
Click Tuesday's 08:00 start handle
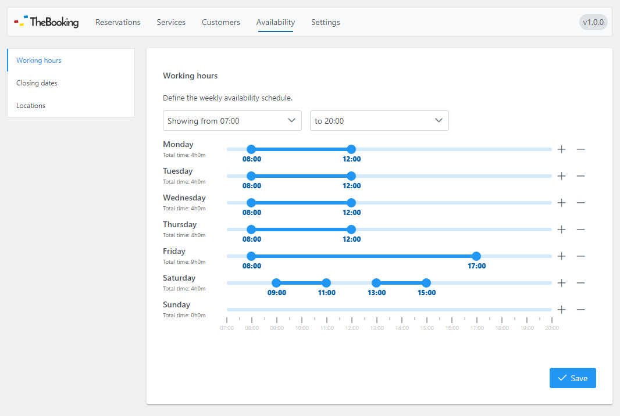pos(251,176)
